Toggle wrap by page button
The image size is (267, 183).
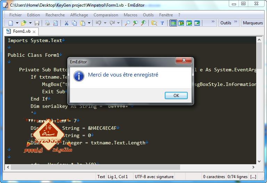tap(197, 23)
